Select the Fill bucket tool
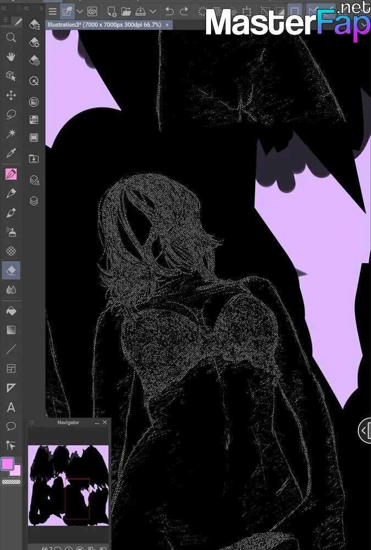The width and height of the screenshot is (371, 550). tap(11, 311)
